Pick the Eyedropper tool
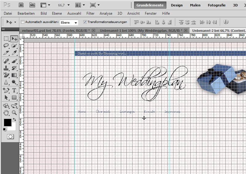The height and width of the screenshot is (174, 246). tap(14, 53)
